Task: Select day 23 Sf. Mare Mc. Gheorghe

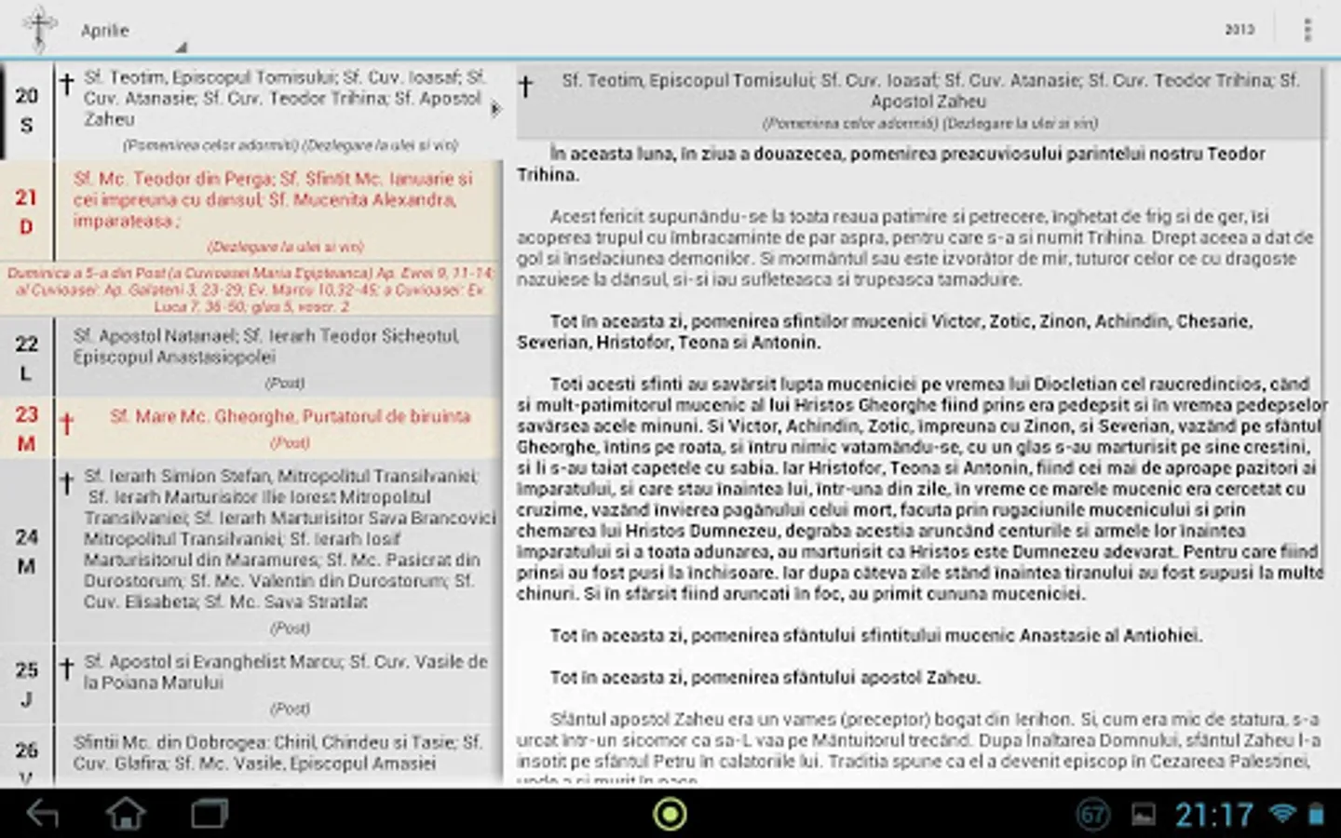Action: click(x=251, y=427)
